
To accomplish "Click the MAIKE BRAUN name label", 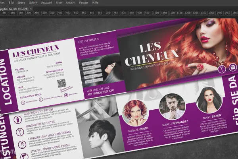I will coord(212,116).
